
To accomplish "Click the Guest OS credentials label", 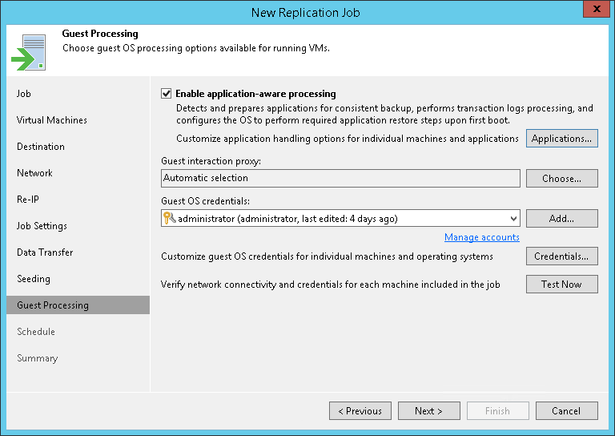I will point(205,201).
